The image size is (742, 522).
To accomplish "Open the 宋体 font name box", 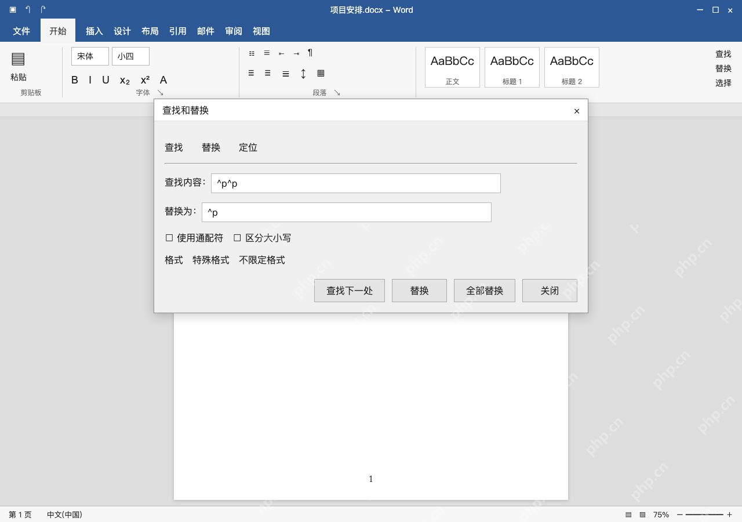I will (90, 56).
